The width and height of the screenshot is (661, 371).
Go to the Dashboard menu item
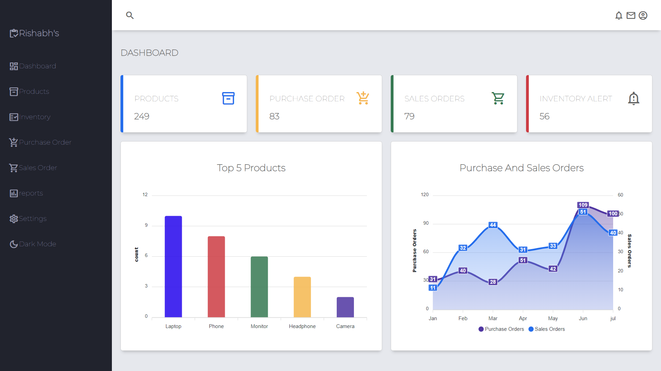click(38, 66)
